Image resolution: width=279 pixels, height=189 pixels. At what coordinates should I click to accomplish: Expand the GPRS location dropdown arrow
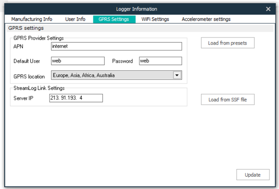(177, 75)
